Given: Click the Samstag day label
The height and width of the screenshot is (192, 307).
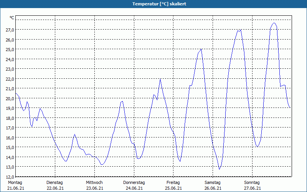Looking at the screenshot, I should coord(213,182).
